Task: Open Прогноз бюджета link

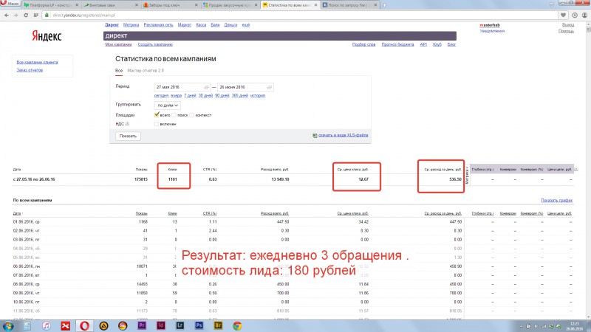Action: pos(397,44)
